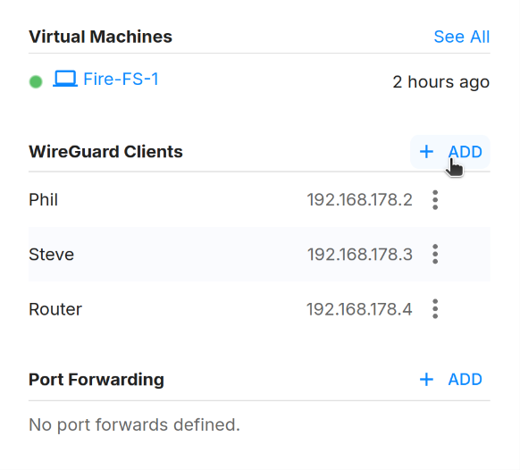520x470 pixels.
Task: Add a WireGuard client via ADD label
Action: coord(465,152)
